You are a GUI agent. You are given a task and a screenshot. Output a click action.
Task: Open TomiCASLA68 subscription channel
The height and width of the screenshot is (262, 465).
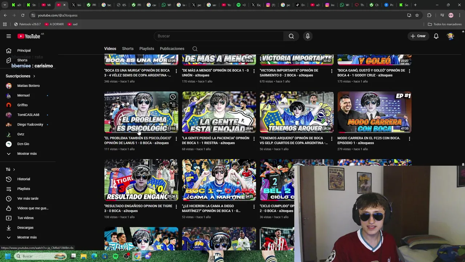pyautogui.click(x=28, y=115)
